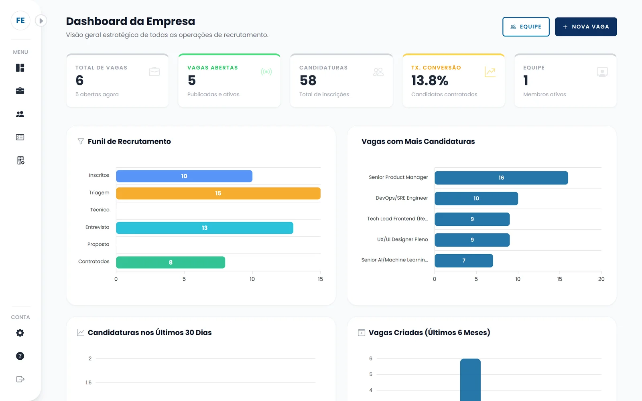Click the Senior AI/Machine Learning bar
Viewport: 642px width, 401px height.
[x=464, y=261]
